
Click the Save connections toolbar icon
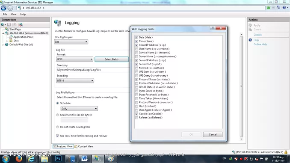tap(9, 25)
